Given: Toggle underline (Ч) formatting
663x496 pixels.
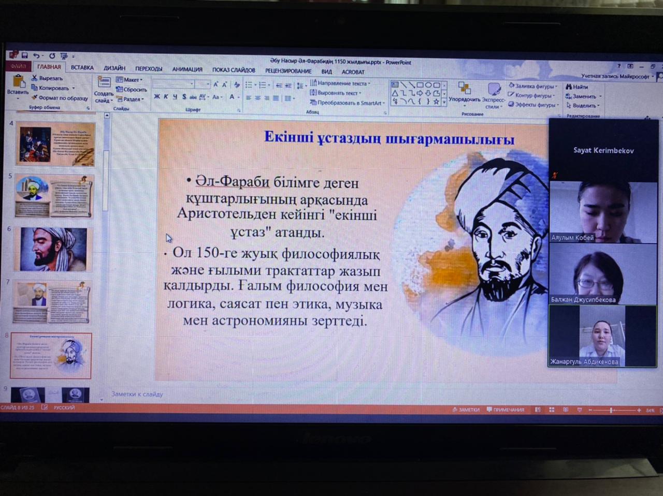Looking at the screenshot, I should point(175,97).
